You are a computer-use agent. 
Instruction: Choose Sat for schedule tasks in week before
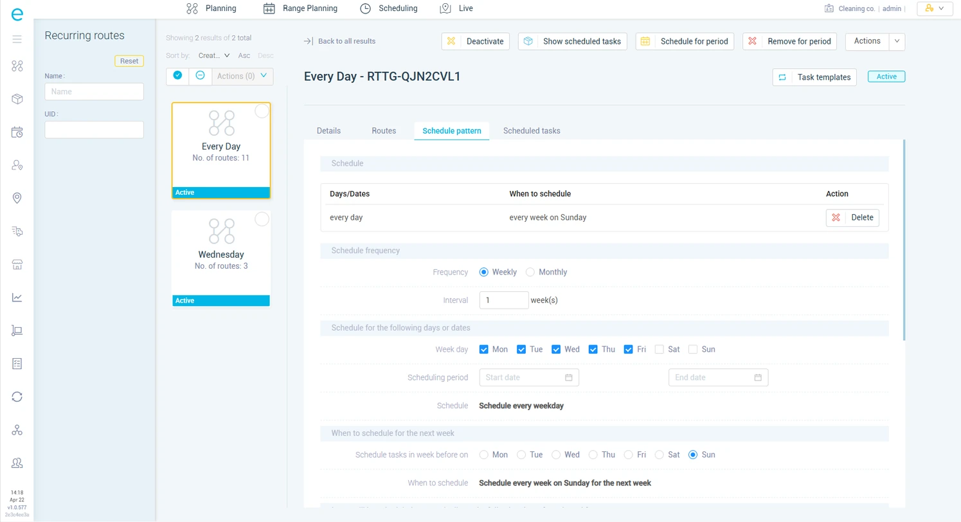(x=660, y=455)
